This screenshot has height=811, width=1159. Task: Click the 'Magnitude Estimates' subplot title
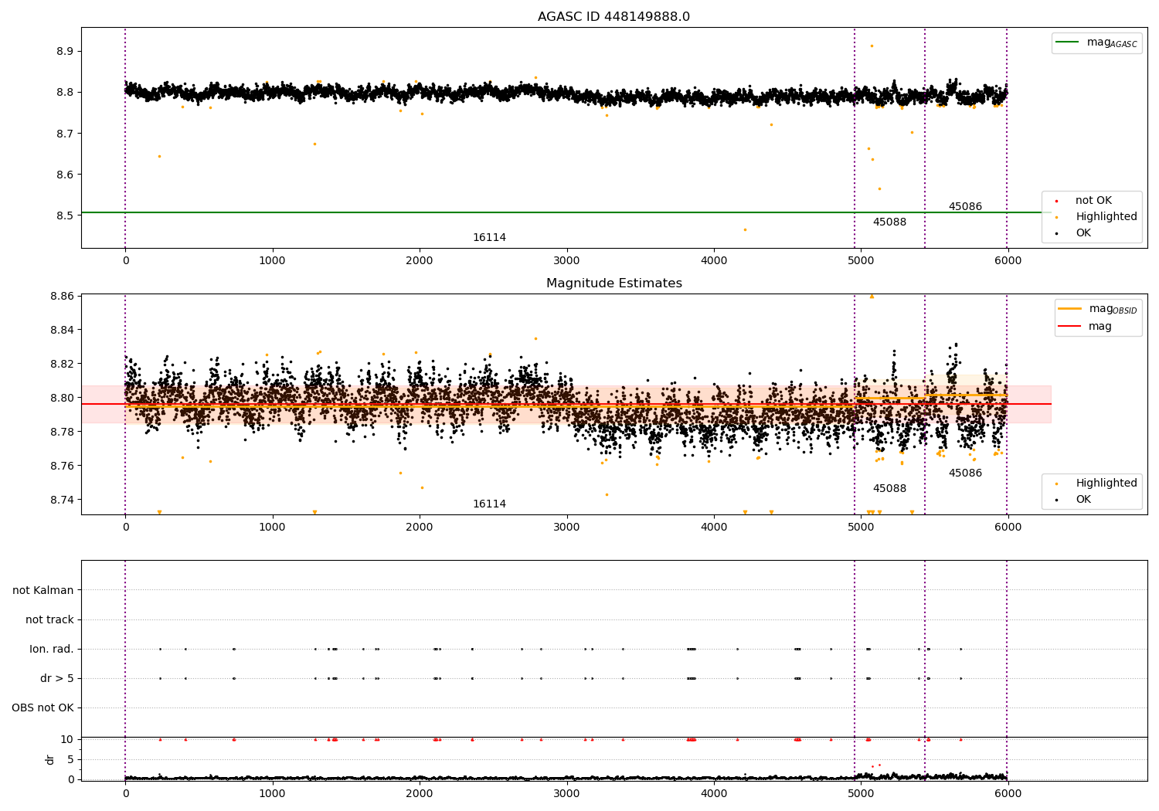(x=613, y=283)
